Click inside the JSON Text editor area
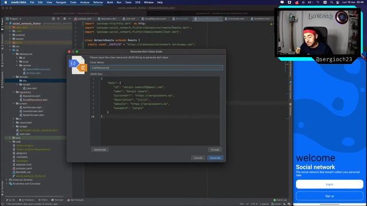Screen dimensions: 367x206 pyautogui.click(x=155, y=111)
